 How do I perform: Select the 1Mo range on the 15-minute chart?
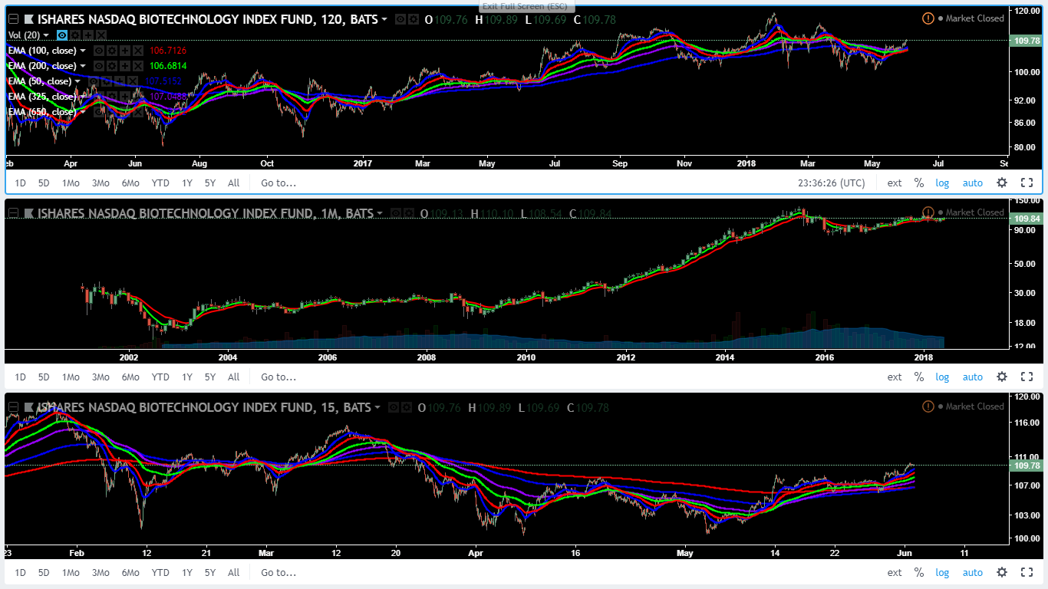(x=71, y=573)
